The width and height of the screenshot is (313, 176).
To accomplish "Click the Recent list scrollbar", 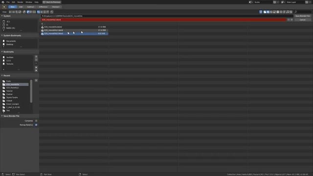I will click(31, 91).
